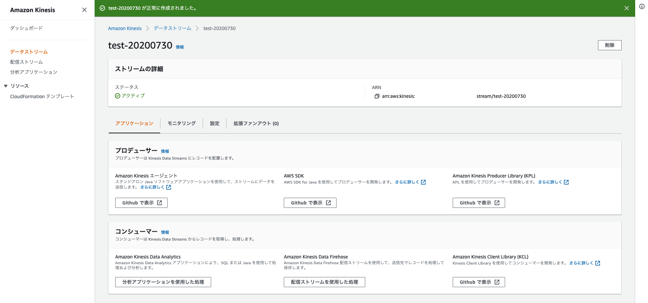The width and height of the screenshot is (648, 303).
Task: Click Amazon Kinesis Data Analytics title
Action: [x=148, y=257]
